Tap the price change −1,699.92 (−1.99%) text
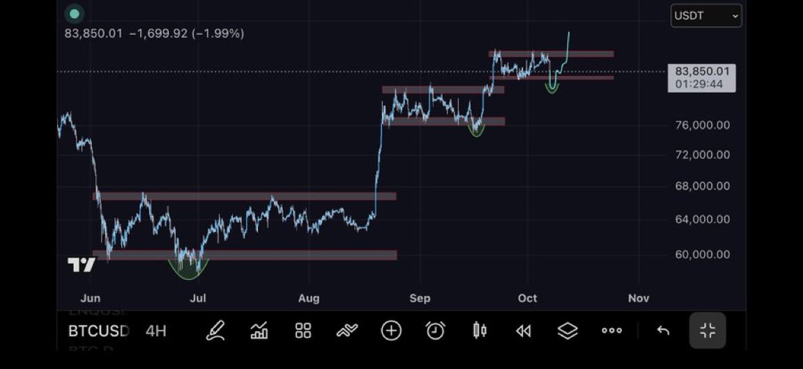 (x=186, y=34)
